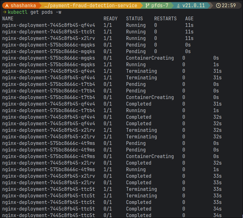Click ContainerCreating status for 4t9ms pod
243x218 pixels.
[x=150, y=156]
